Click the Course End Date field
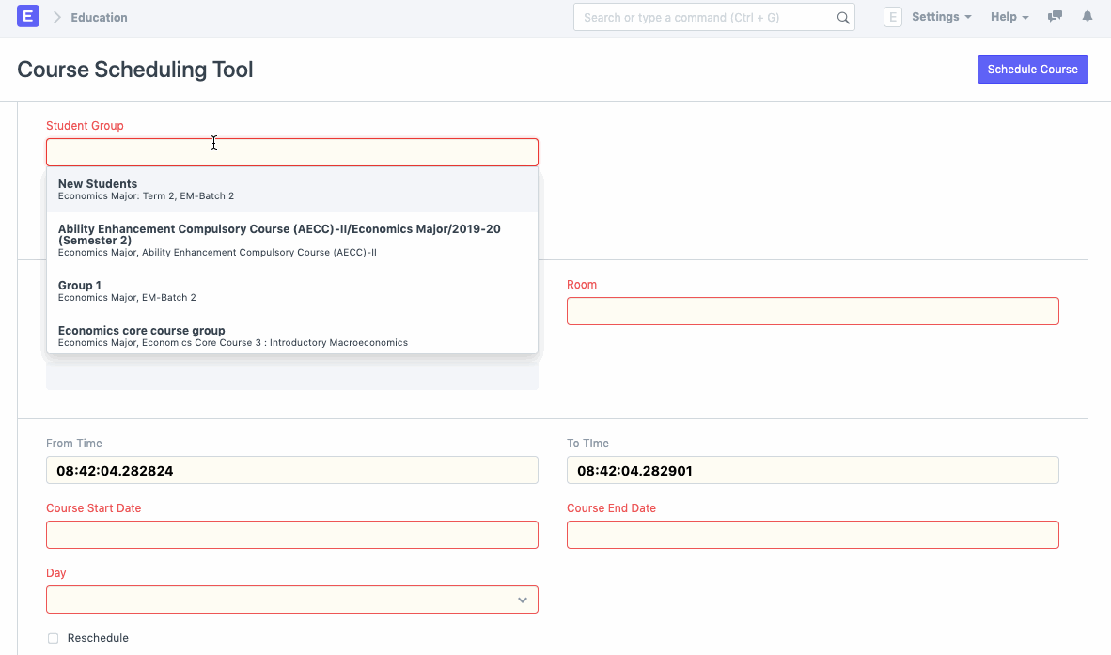The height and width of the screenshot is (655, 1111). point(812,534)
